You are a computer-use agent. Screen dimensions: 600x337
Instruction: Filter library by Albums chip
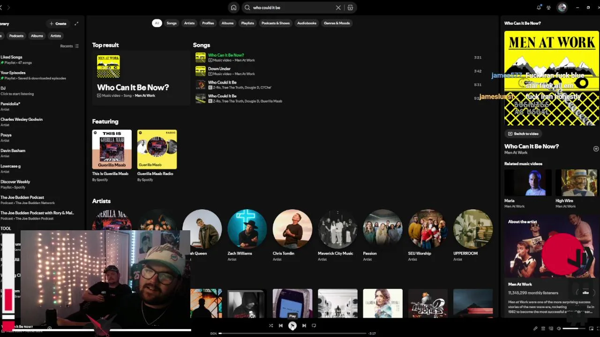pos(37,36)
